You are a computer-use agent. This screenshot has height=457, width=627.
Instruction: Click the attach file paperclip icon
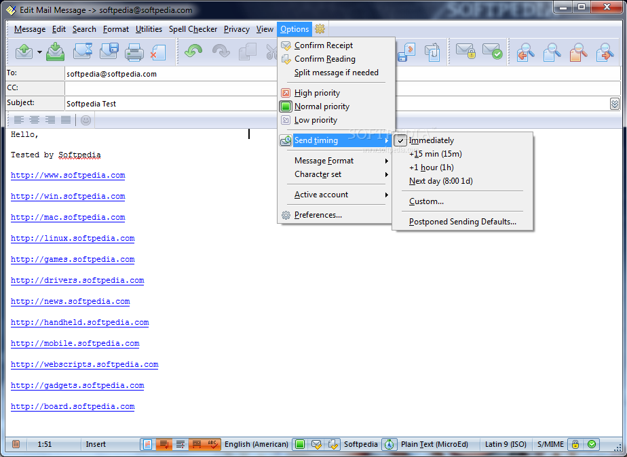[432, 52]
